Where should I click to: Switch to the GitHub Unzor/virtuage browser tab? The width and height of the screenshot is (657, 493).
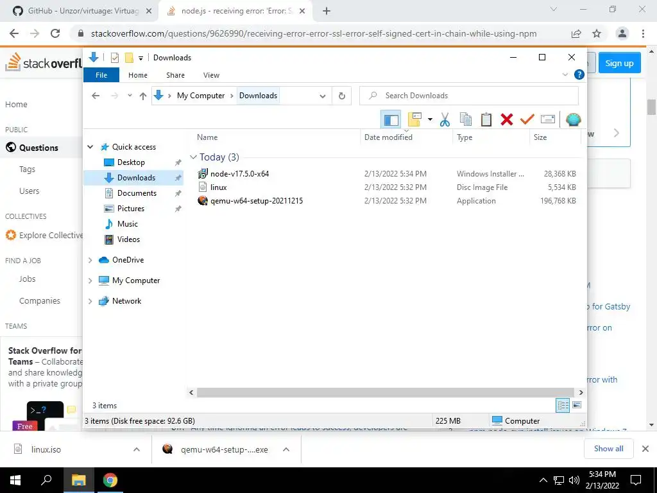tap(83, 11)
